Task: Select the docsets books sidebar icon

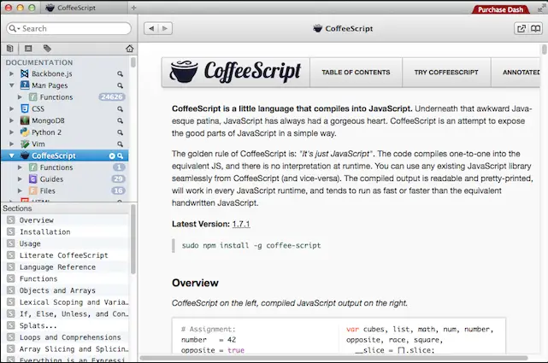Action: 9,49
